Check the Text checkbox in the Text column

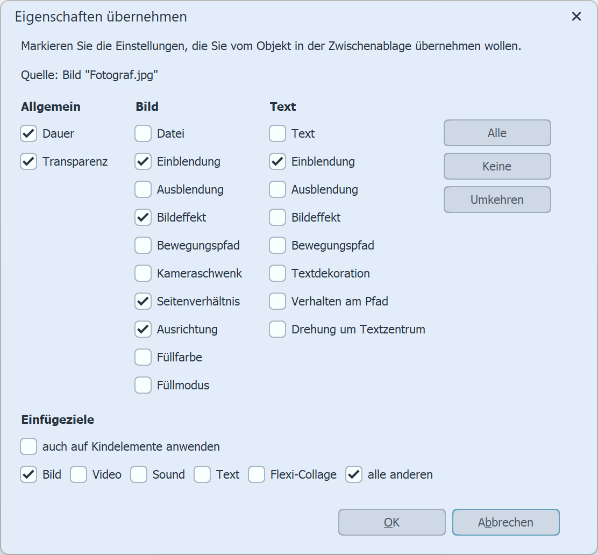[277, 133]
